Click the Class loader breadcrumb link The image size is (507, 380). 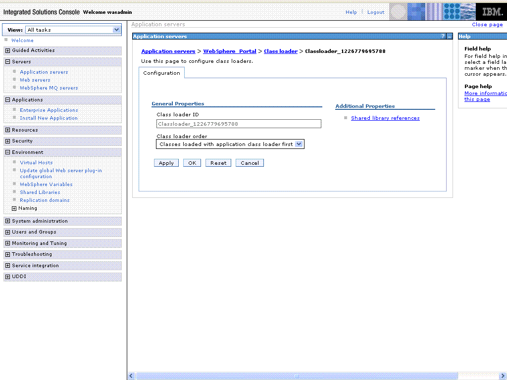pos(281,51)
